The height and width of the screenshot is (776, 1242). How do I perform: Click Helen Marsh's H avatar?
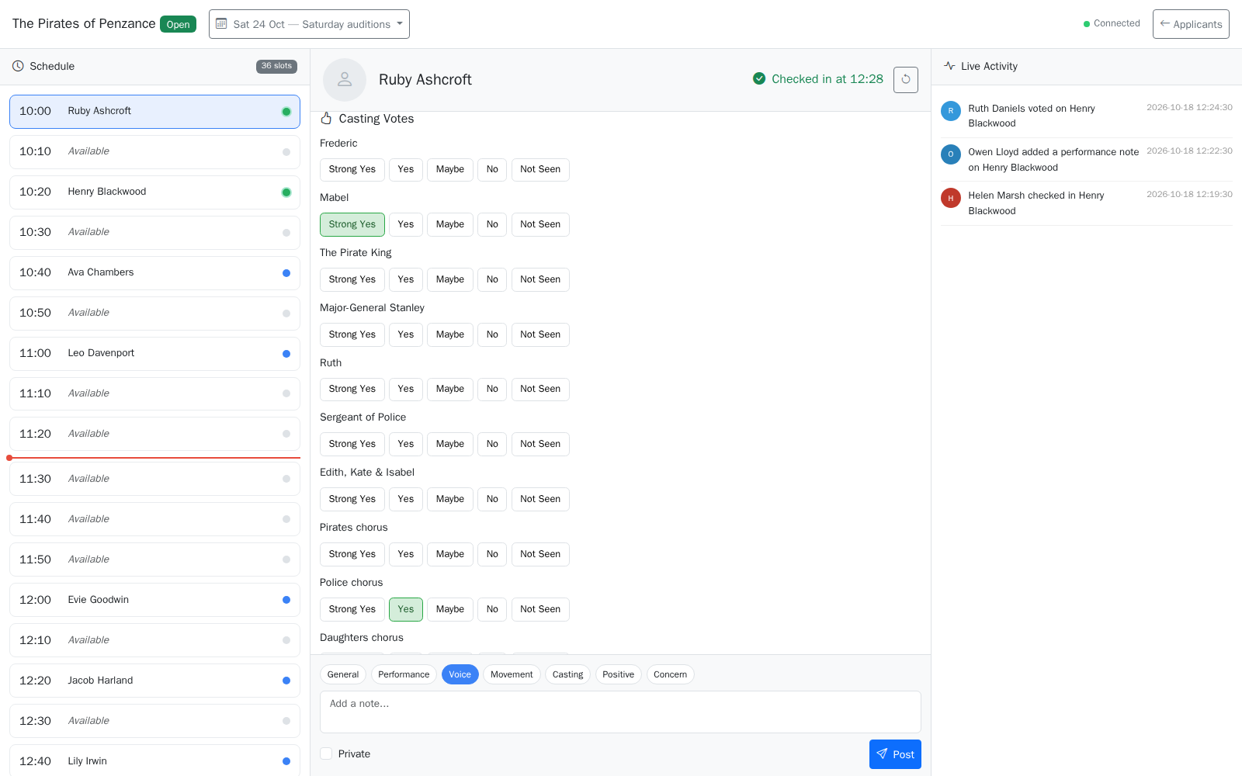(x=951, y=198)
